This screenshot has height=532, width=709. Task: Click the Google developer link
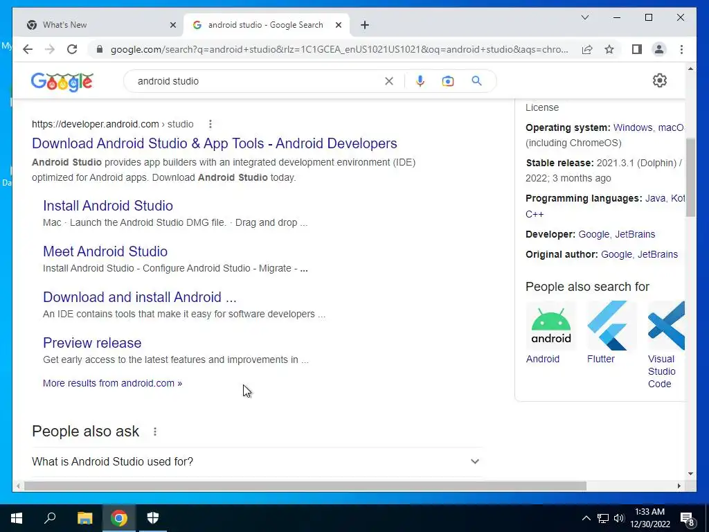tap(593, 234)
